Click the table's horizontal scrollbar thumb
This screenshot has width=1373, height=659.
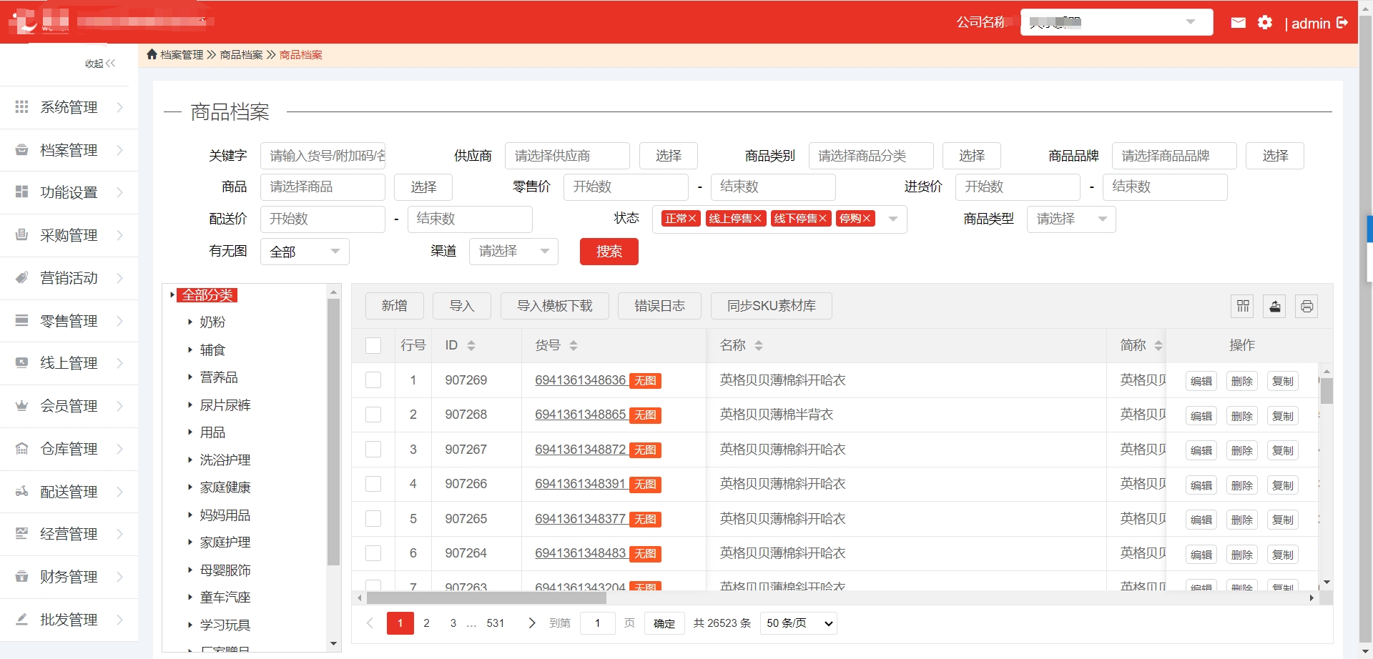[486, 598]
